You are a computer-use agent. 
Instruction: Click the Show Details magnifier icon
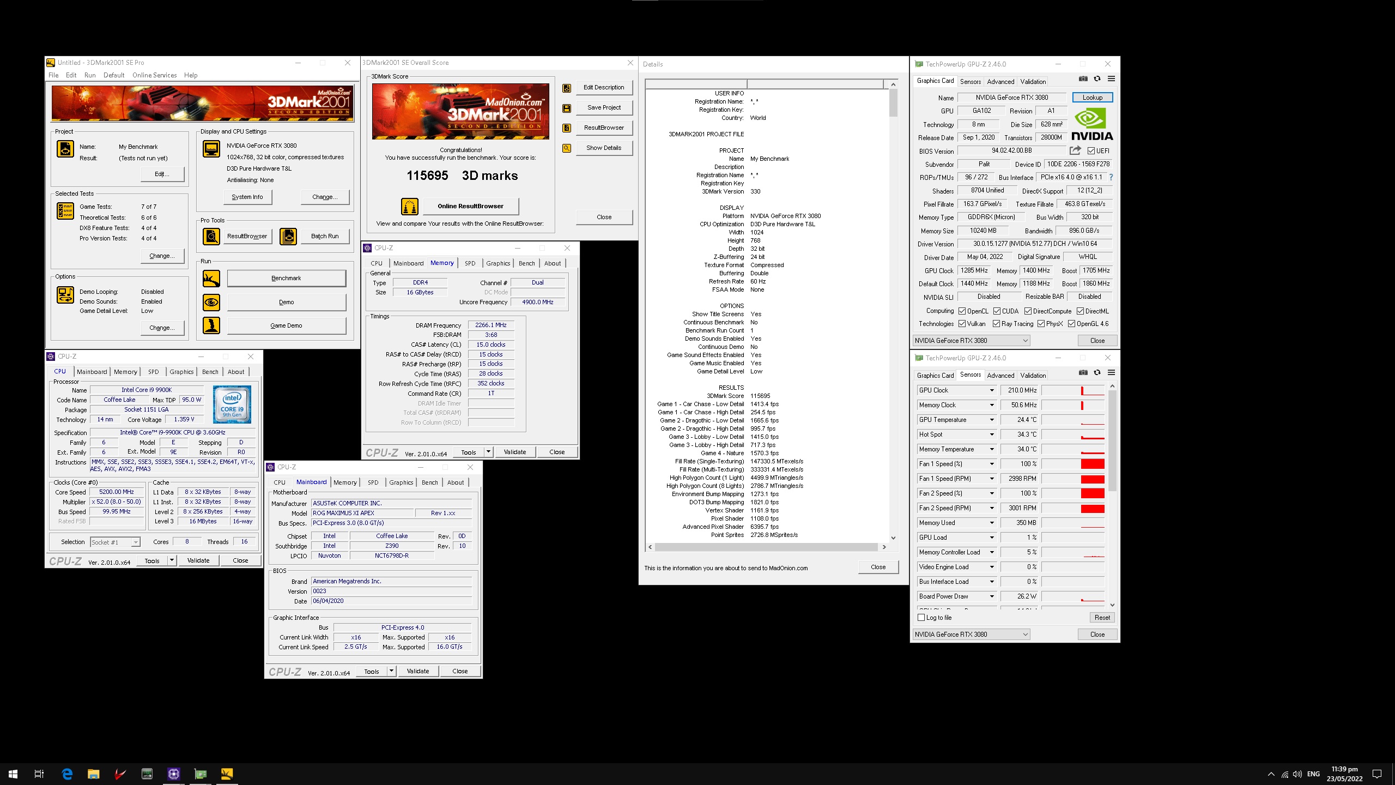[x=567, y=148]
